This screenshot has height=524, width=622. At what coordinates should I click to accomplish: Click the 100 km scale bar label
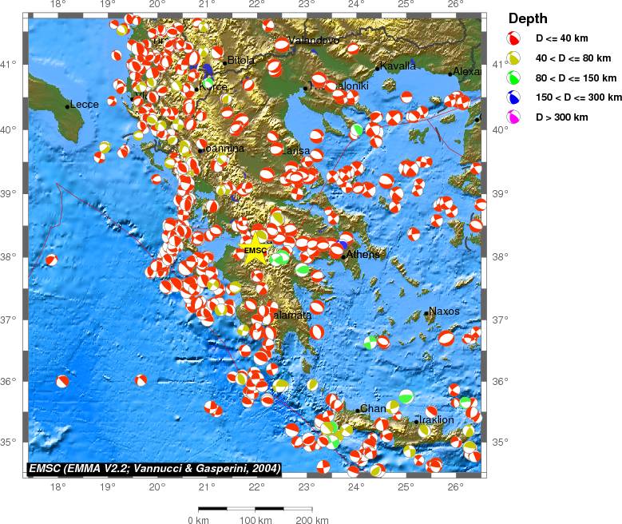click(256, 520)
